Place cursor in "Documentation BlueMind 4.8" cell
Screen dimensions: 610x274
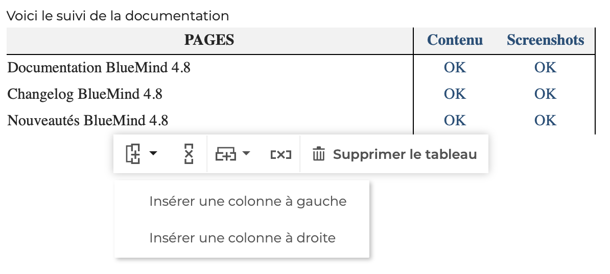pos(100,67)
